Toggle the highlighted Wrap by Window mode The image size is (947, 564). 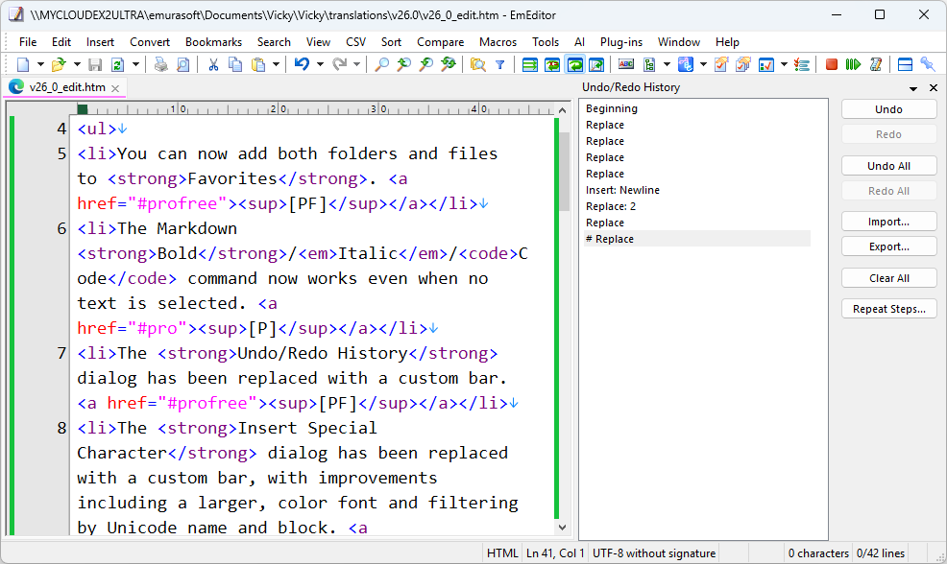[574, 64]
